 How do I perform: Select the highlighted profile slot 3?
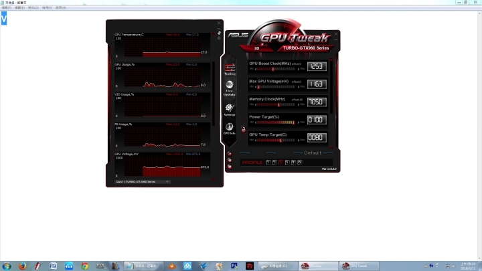click(280, 162)
